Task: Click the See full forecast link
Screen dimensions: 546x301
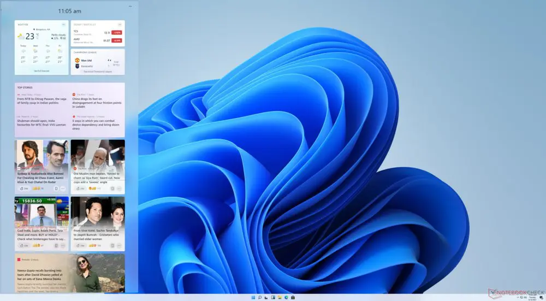Action: click(x=41, y=71)
